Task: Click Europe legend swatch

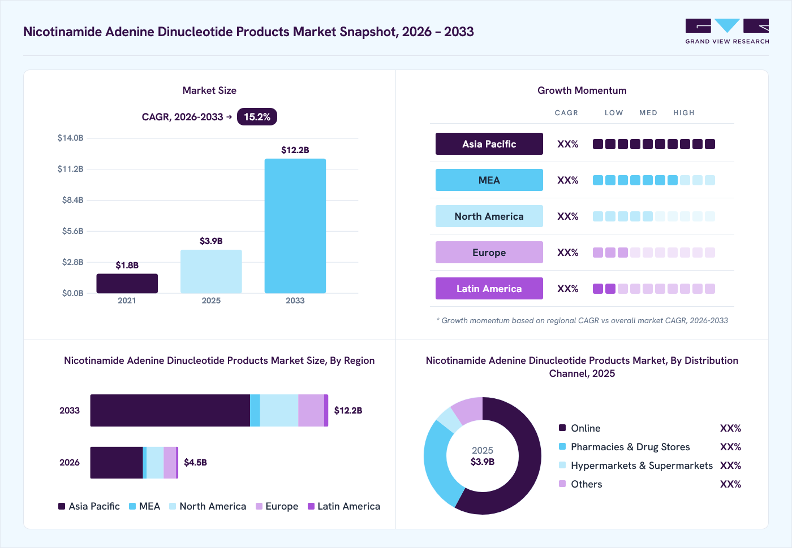Action: (x=259, y=506)
